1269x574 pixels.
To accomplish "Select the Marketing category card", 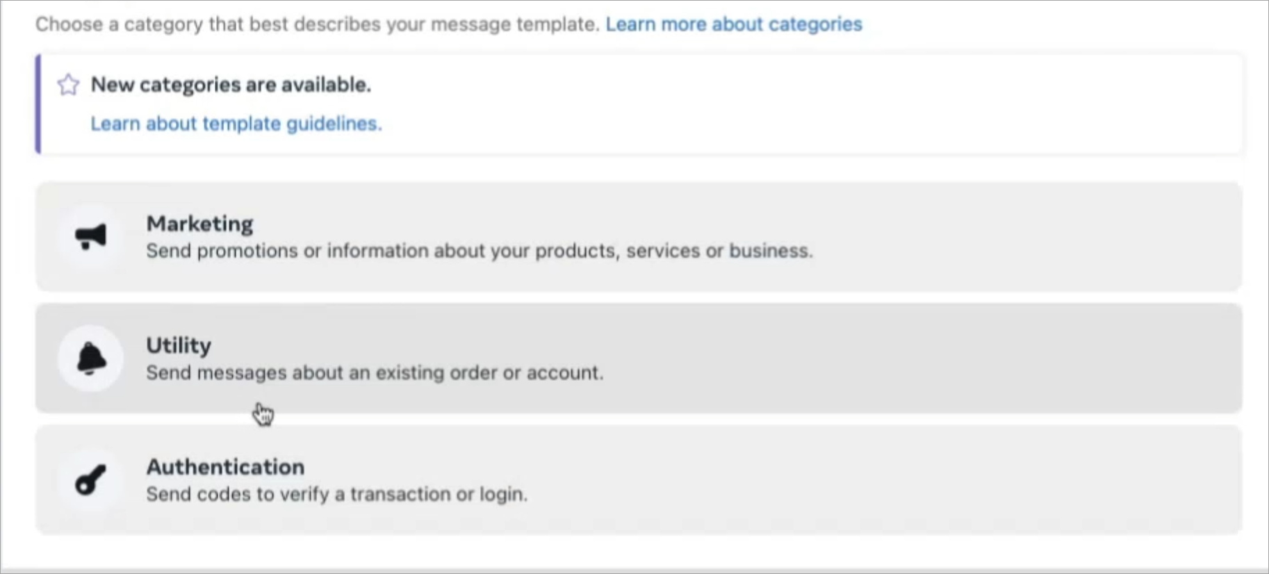I will (x=639, y=237).
